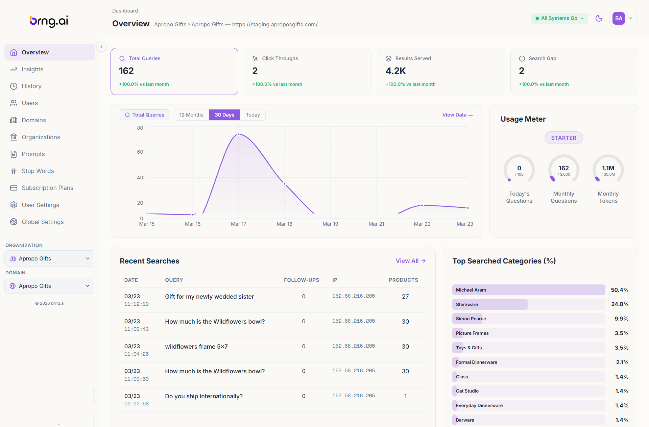This screenshot has height=427, width=649.
Task: Click View All recent searches
Action: 411,261
